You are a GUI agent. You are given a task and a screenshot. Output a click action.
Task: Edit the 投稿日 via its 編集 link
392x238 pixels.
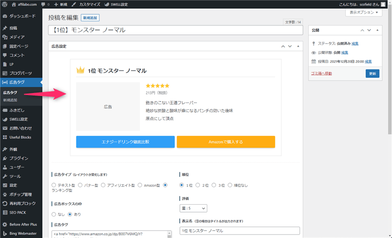point(368,61)
